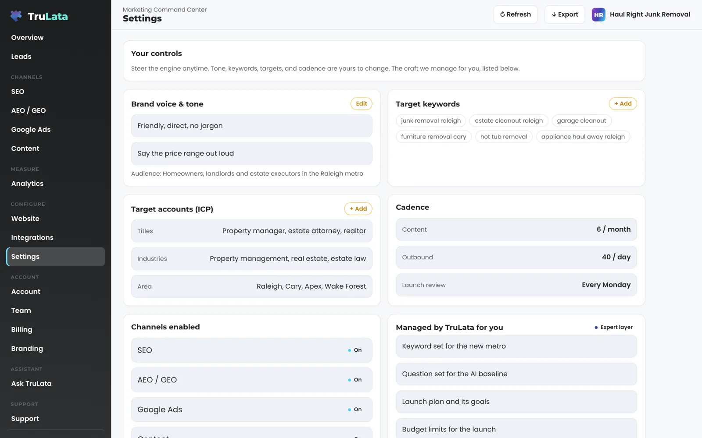Click the Audience description text

coord(247,174)
